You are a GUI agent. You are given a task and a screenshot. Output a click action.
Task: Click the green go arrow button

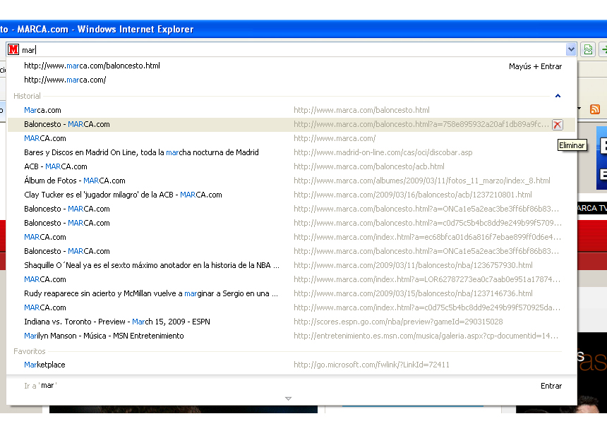(x=603, y=49)
